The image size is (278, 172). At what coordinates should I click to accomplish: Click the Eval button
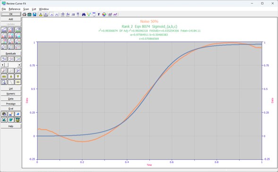pyautogui.click(x=11, y=109)
